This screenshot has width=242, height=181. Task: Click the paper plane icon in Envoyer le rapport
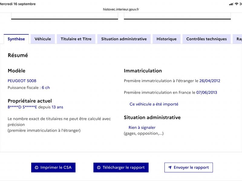tap(170, 167)
